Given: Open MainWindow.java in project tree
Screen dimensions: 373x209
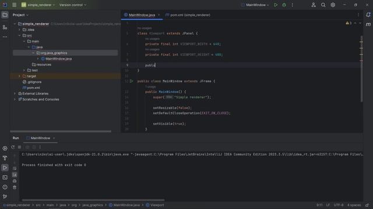Looking at the screenshot, I should [x=58, y=59].
